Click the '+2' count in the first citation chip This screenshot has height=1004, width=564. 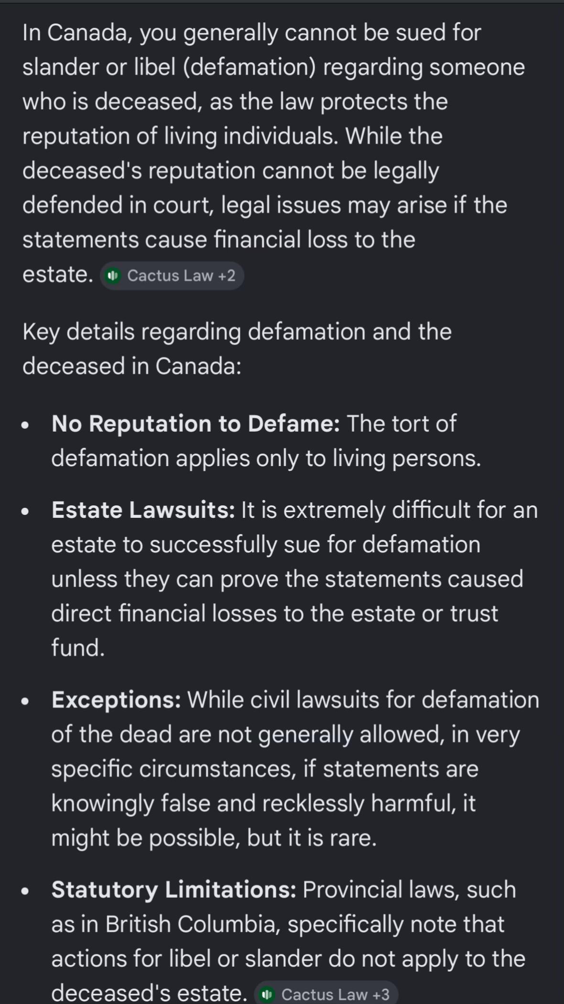[227, 276]
